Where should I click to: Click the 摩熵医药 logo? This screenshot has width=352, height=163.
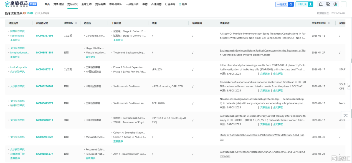17,4
